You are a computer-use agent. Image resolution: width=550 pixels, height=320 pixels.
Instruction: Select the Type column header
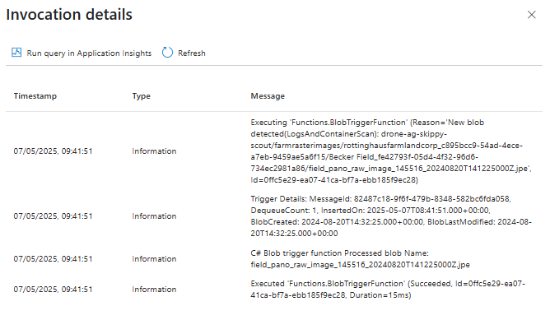(x=142, y=96)
